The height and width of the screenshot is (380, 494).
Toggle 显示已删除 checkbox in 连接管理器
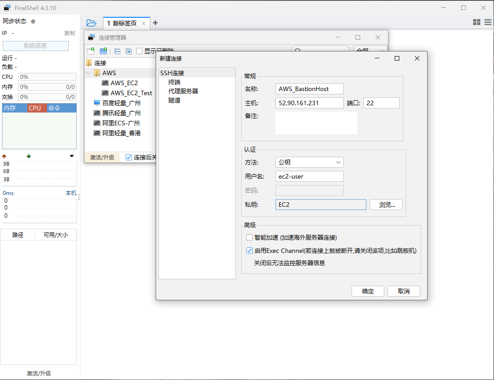pos(139,51)
